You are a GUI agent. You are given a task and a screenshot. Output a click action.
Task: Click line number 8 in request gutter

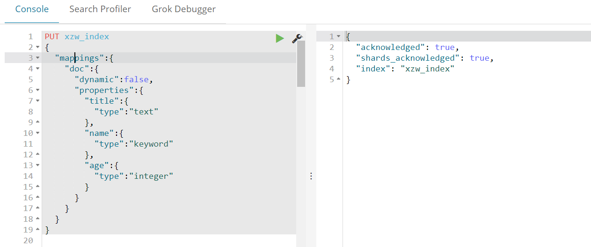click(x=30, y=112)
